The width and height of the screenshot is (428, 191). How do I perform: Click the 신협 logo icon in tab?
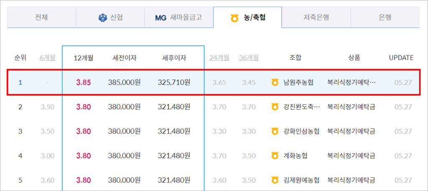coord(102,18)
